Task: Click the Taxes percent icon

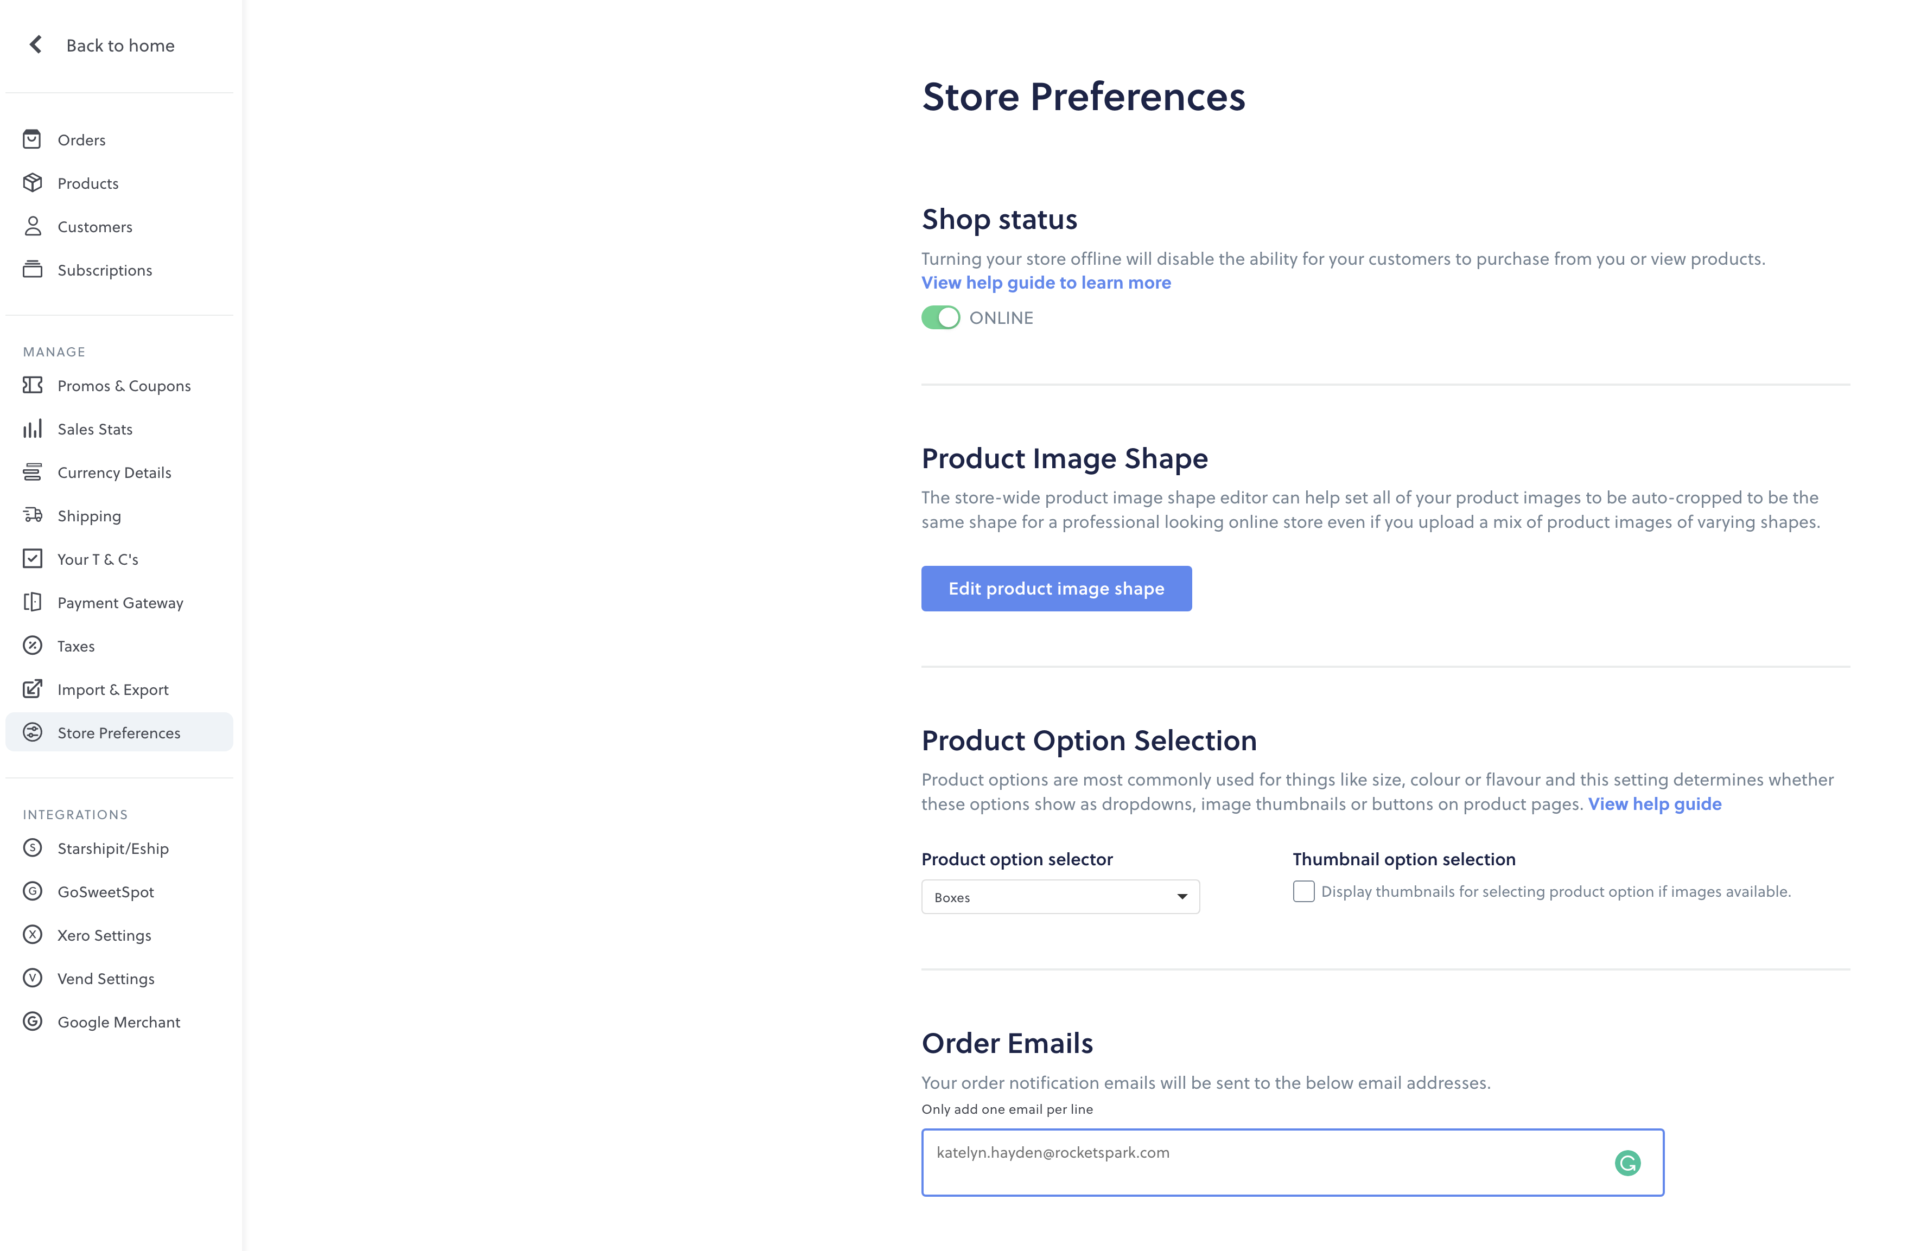Action: 32,645
